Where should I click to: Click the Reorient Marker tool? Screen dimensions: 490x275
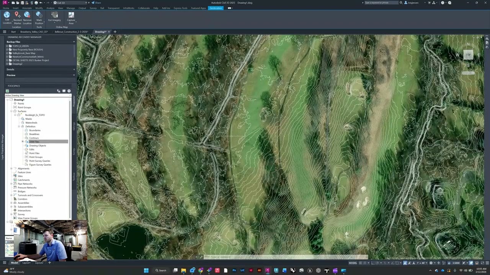[17, 18]
